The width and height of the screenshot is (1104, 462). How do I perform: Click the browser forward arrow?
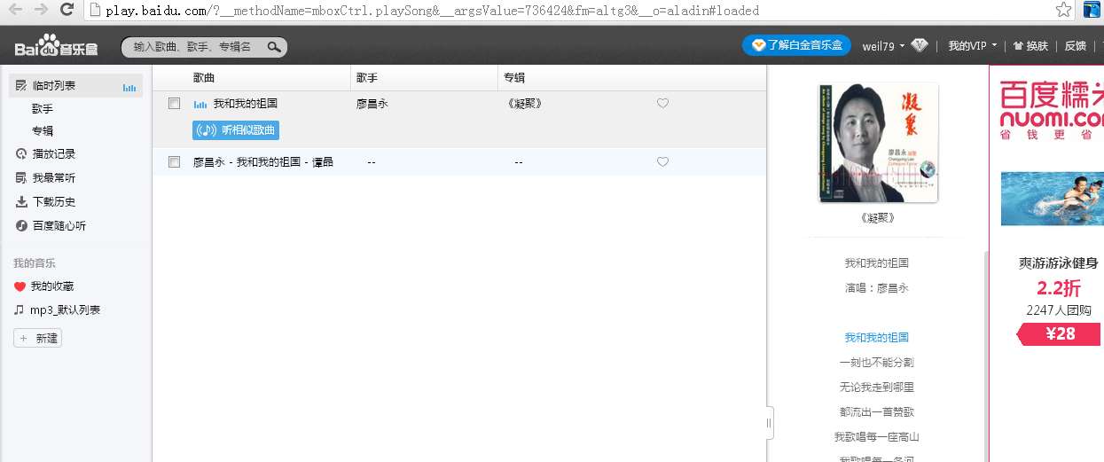pos(41,10)
